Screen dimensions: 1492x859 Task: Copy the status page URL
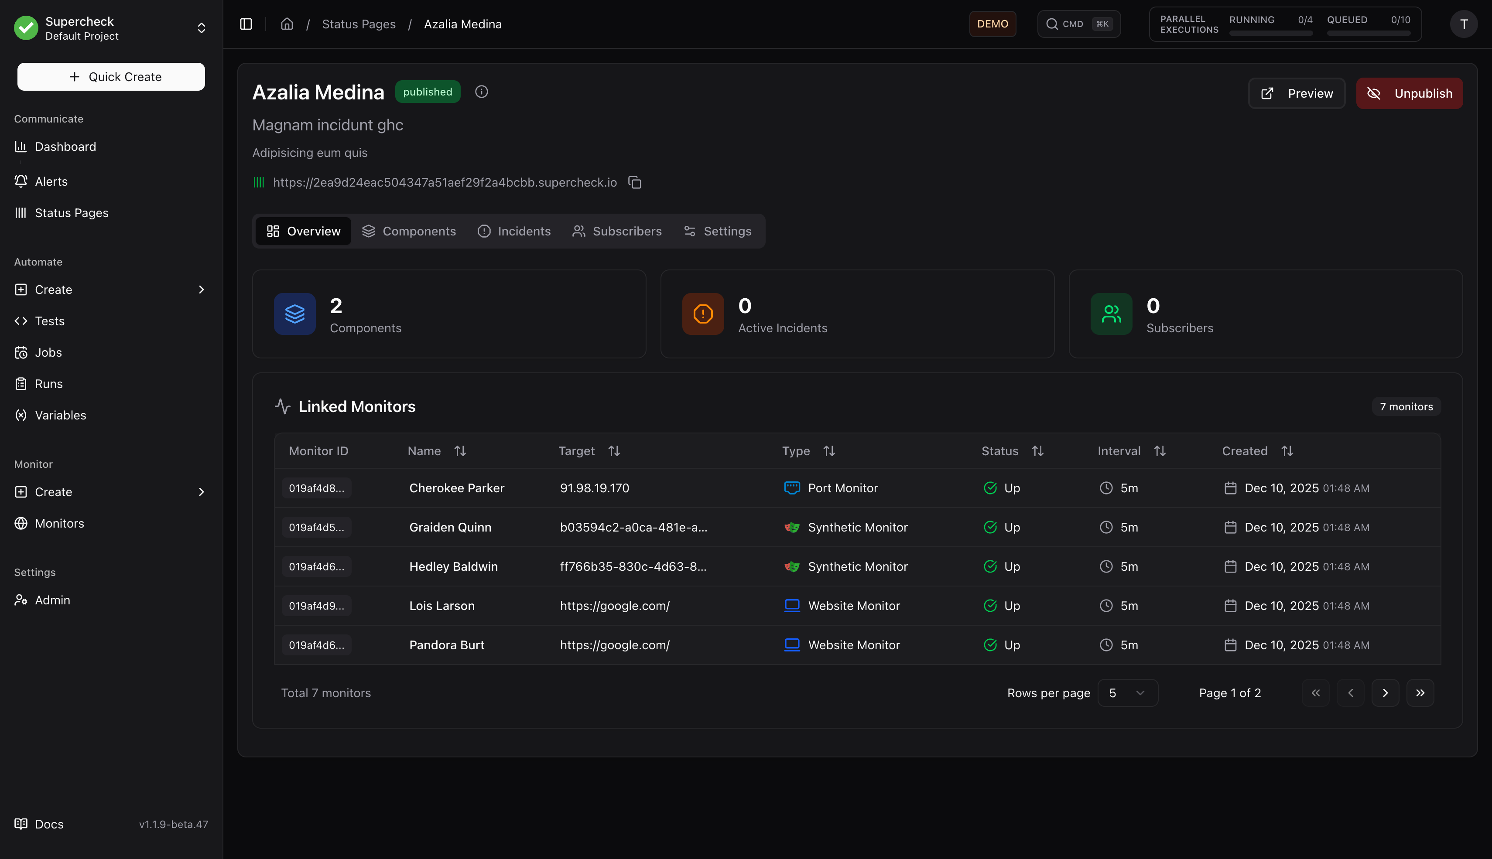(635, 182)
